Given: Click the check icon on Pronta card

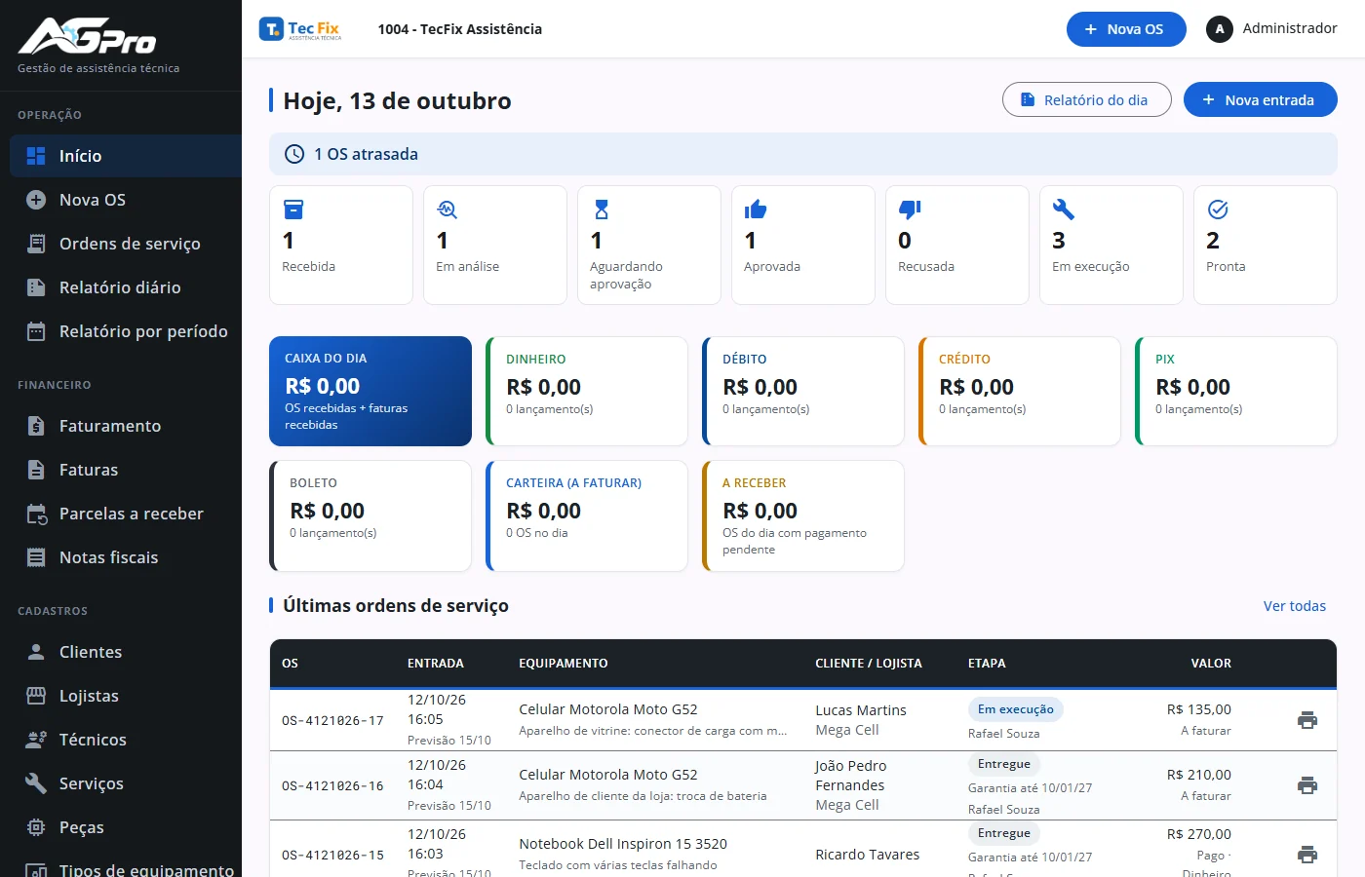Looking at the screenshot, I should point(1218,210).
